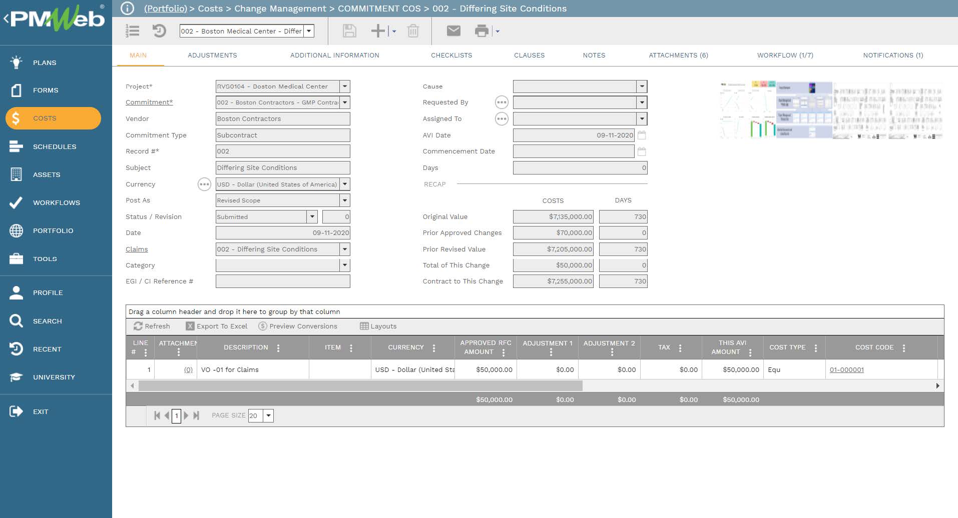Image resolution: width=958 pixels, height=518 pixels.
Task: Open the Workflow (1/7) tab
Action: pyautogui.click(x=785, y=55)
